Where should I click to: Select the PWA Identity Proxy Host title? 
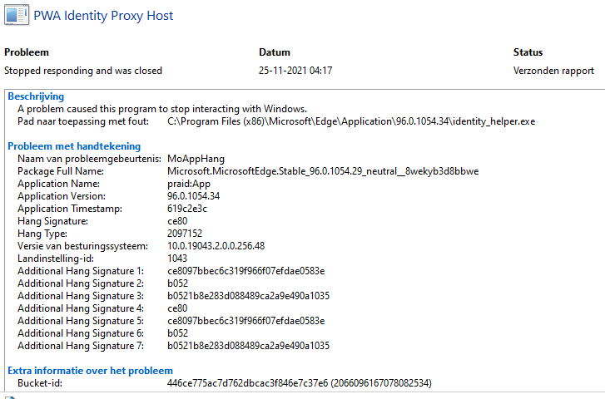tap(103, 16)
